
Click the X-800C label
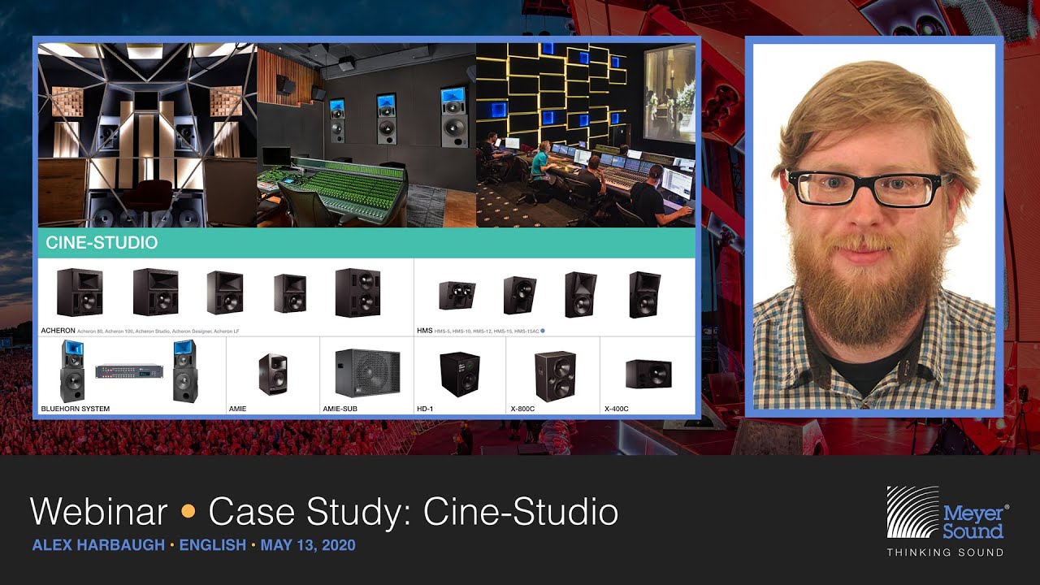[523, 409]
